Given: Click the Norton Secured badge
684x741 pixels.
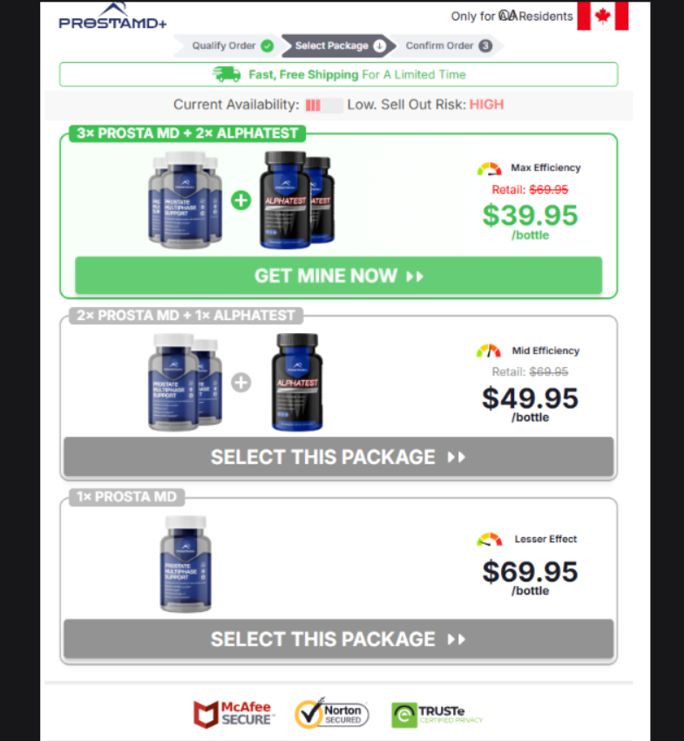Looking at the screenshot, I should pos(332,714).
